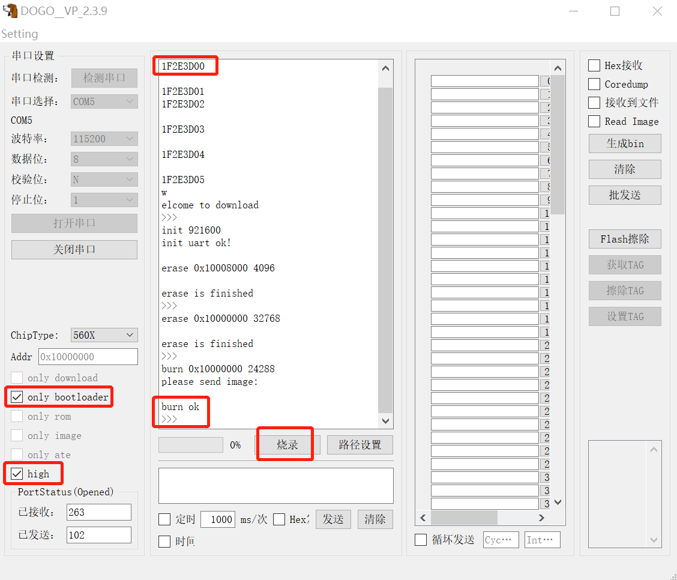Viewport: 677px width, 580px height.
Task: Focus the Addr 0x10000000 input field
Action: [x=88, y=357]
